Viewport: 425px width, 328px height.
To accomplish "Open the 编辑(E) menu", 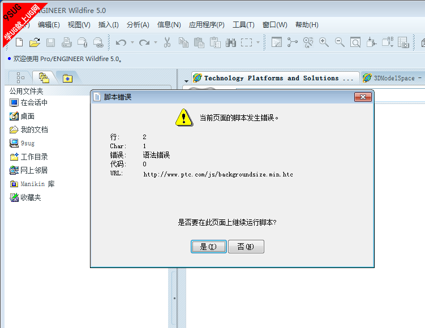I will tap(49, 25).
